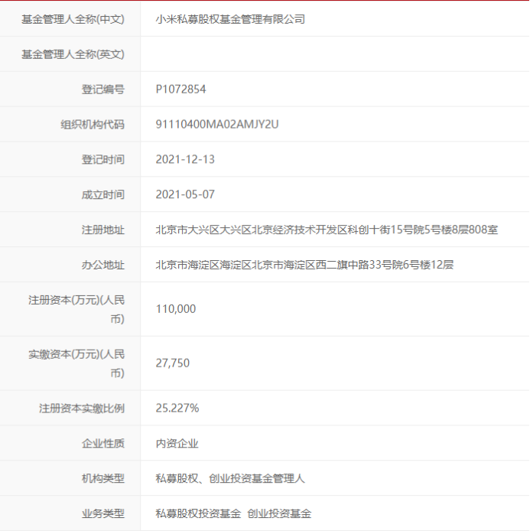
Task: Select the registration number P1072854
Action: point(180,90)
